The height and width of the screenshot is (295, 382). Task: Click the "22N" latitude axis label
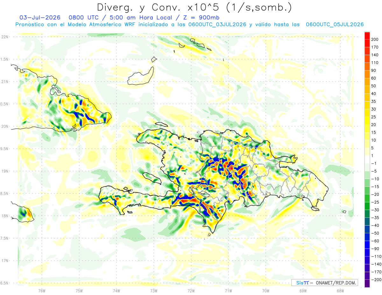(5, 37)
